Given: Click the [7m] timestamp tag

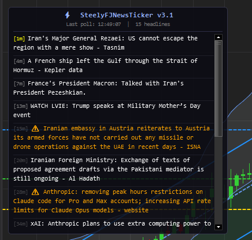Looking at the screenshot, I should click(19, 84).
